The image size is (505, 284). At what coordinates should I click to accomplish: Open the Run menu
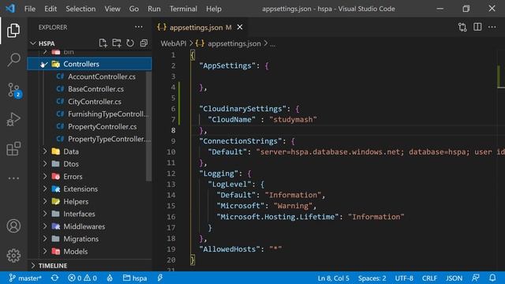point(154,9)
